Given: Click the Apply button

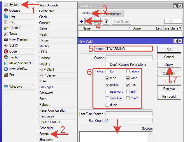Looking at the screenshot, I should (169, 65).
